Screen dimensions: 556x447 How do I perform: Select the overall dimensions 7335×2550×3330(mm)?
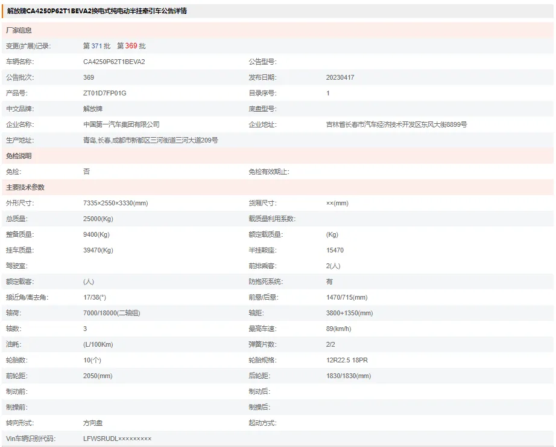click(115, 203)
